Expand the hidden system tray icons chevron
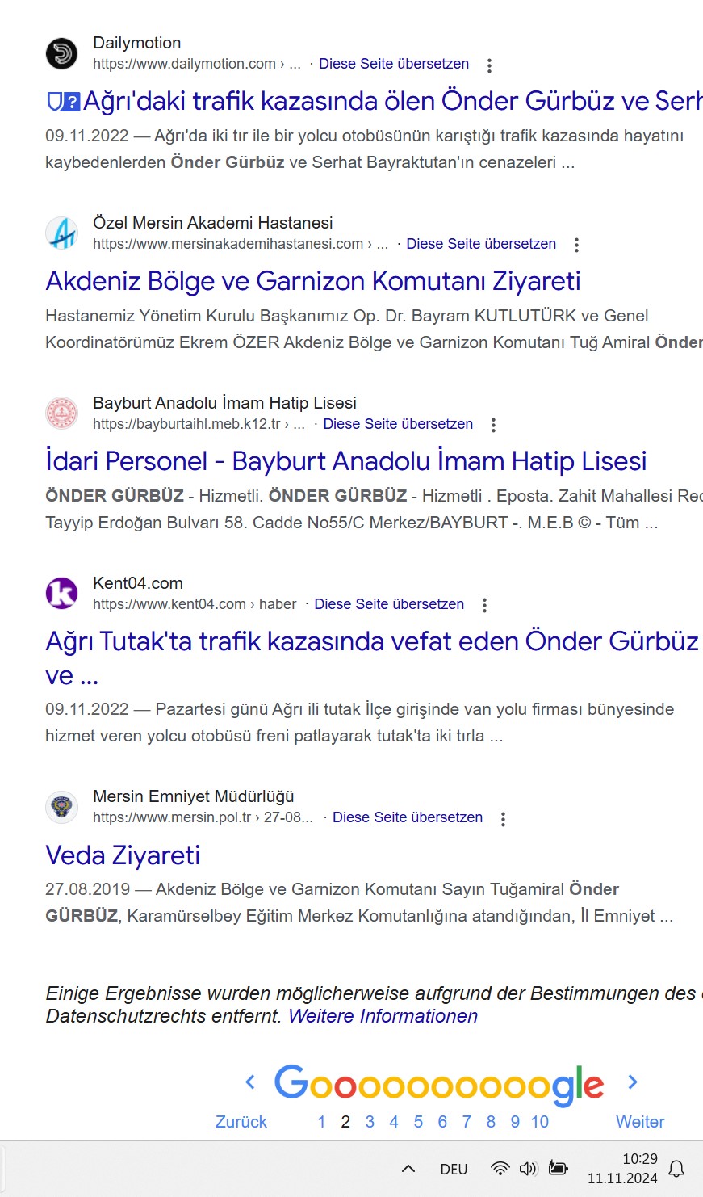This screenshot has width=703, height=1197. (408, 1169)
